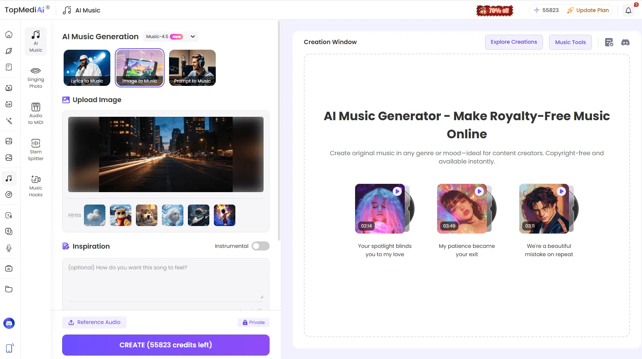
Task: Click the task list icon beside Music Tools
Action: click(x=609, y=42)
